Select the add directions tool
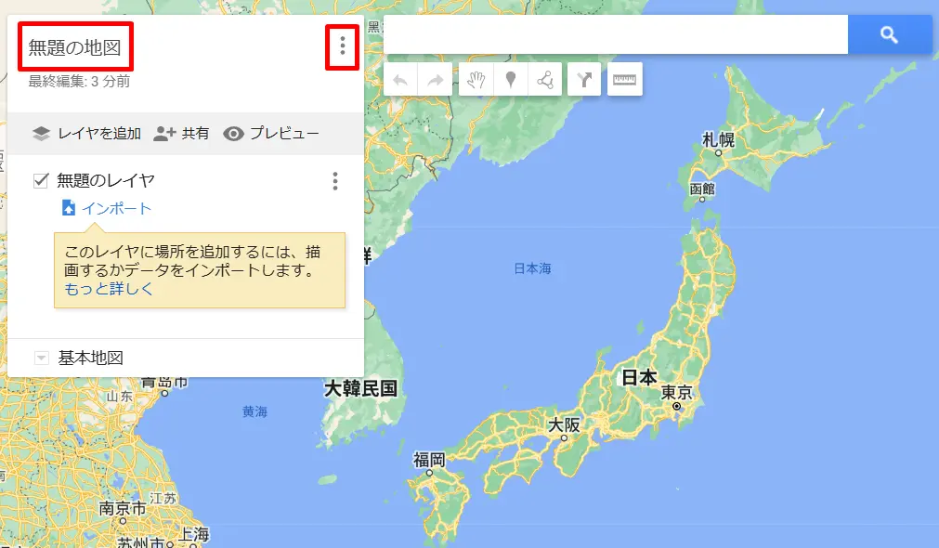 [x=584, y=80]
